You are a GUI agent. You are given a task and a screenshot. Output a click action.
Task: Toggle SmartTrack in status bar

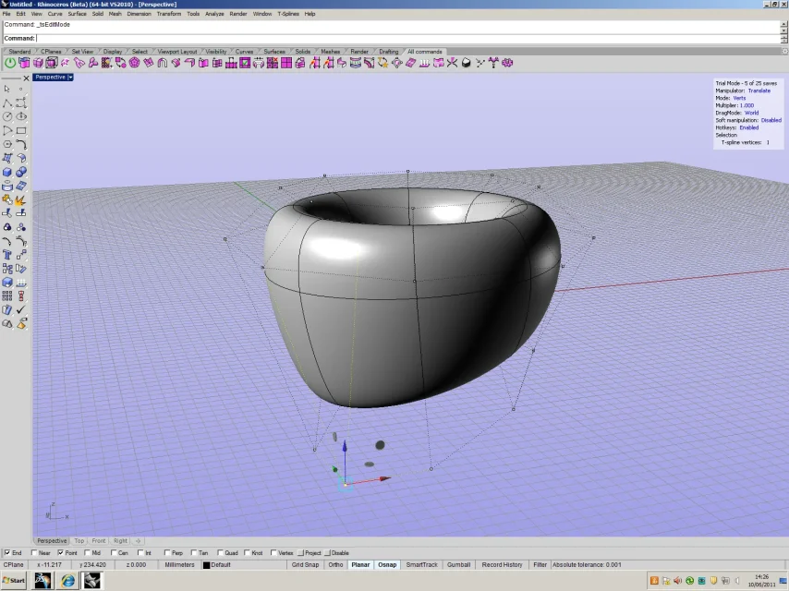click(421, 565)
